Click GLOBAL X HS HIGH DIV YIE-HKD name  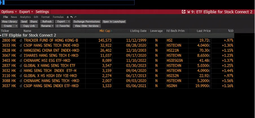50,76
